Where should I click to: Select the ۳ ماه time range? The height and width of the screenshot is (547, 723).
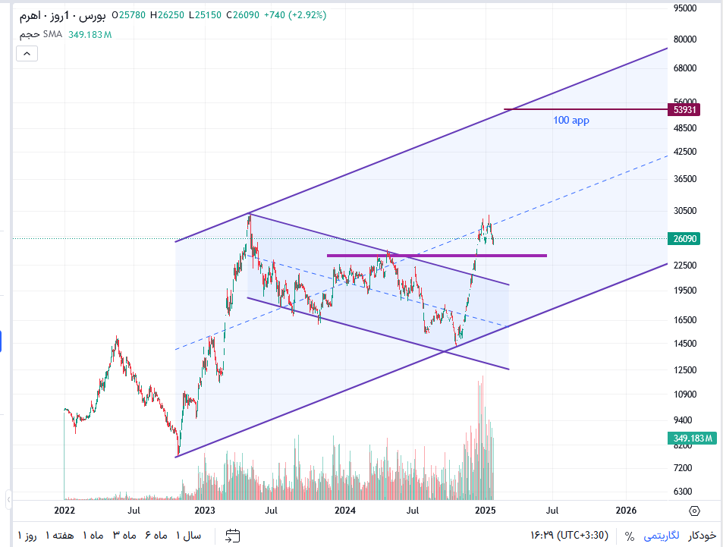125,536
